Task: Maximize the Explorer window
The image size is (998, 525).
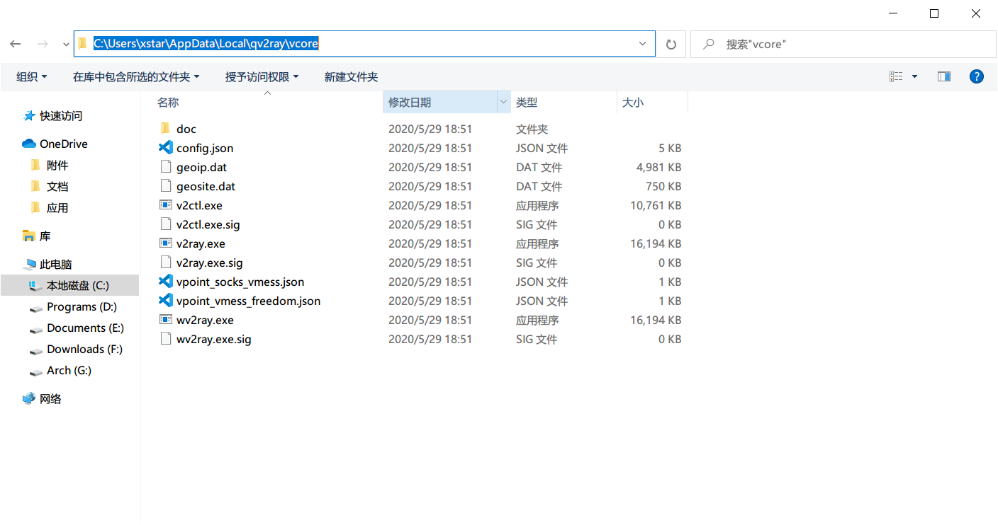Action: (934, 13)
